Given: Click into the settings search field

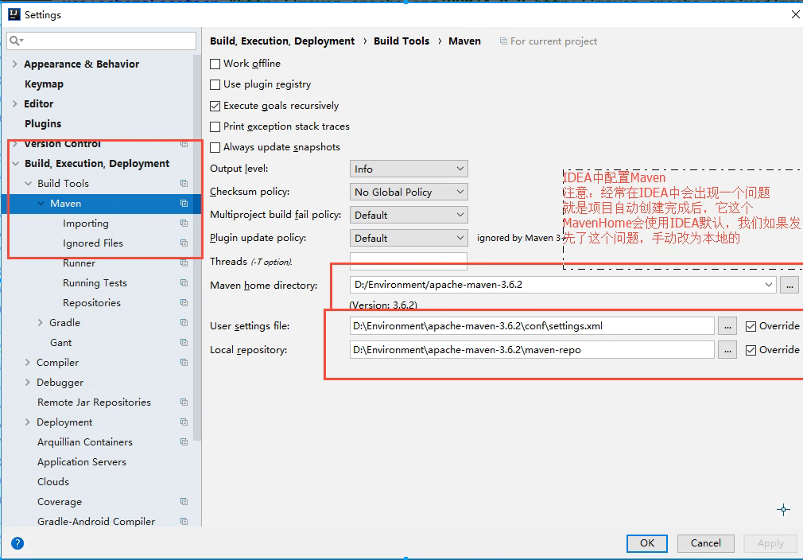Looking at the screenshot, I should click(x=102, y=41).
